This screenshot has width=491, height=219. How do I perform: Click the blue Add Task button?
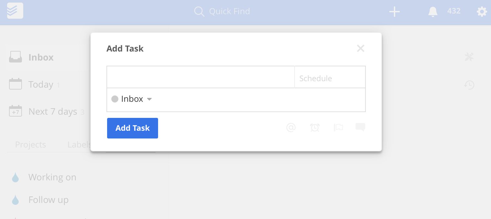132,128
